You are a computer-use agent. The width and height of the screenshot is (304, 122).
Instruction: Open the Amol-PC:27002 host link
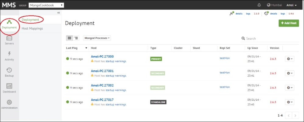(102, 85)
